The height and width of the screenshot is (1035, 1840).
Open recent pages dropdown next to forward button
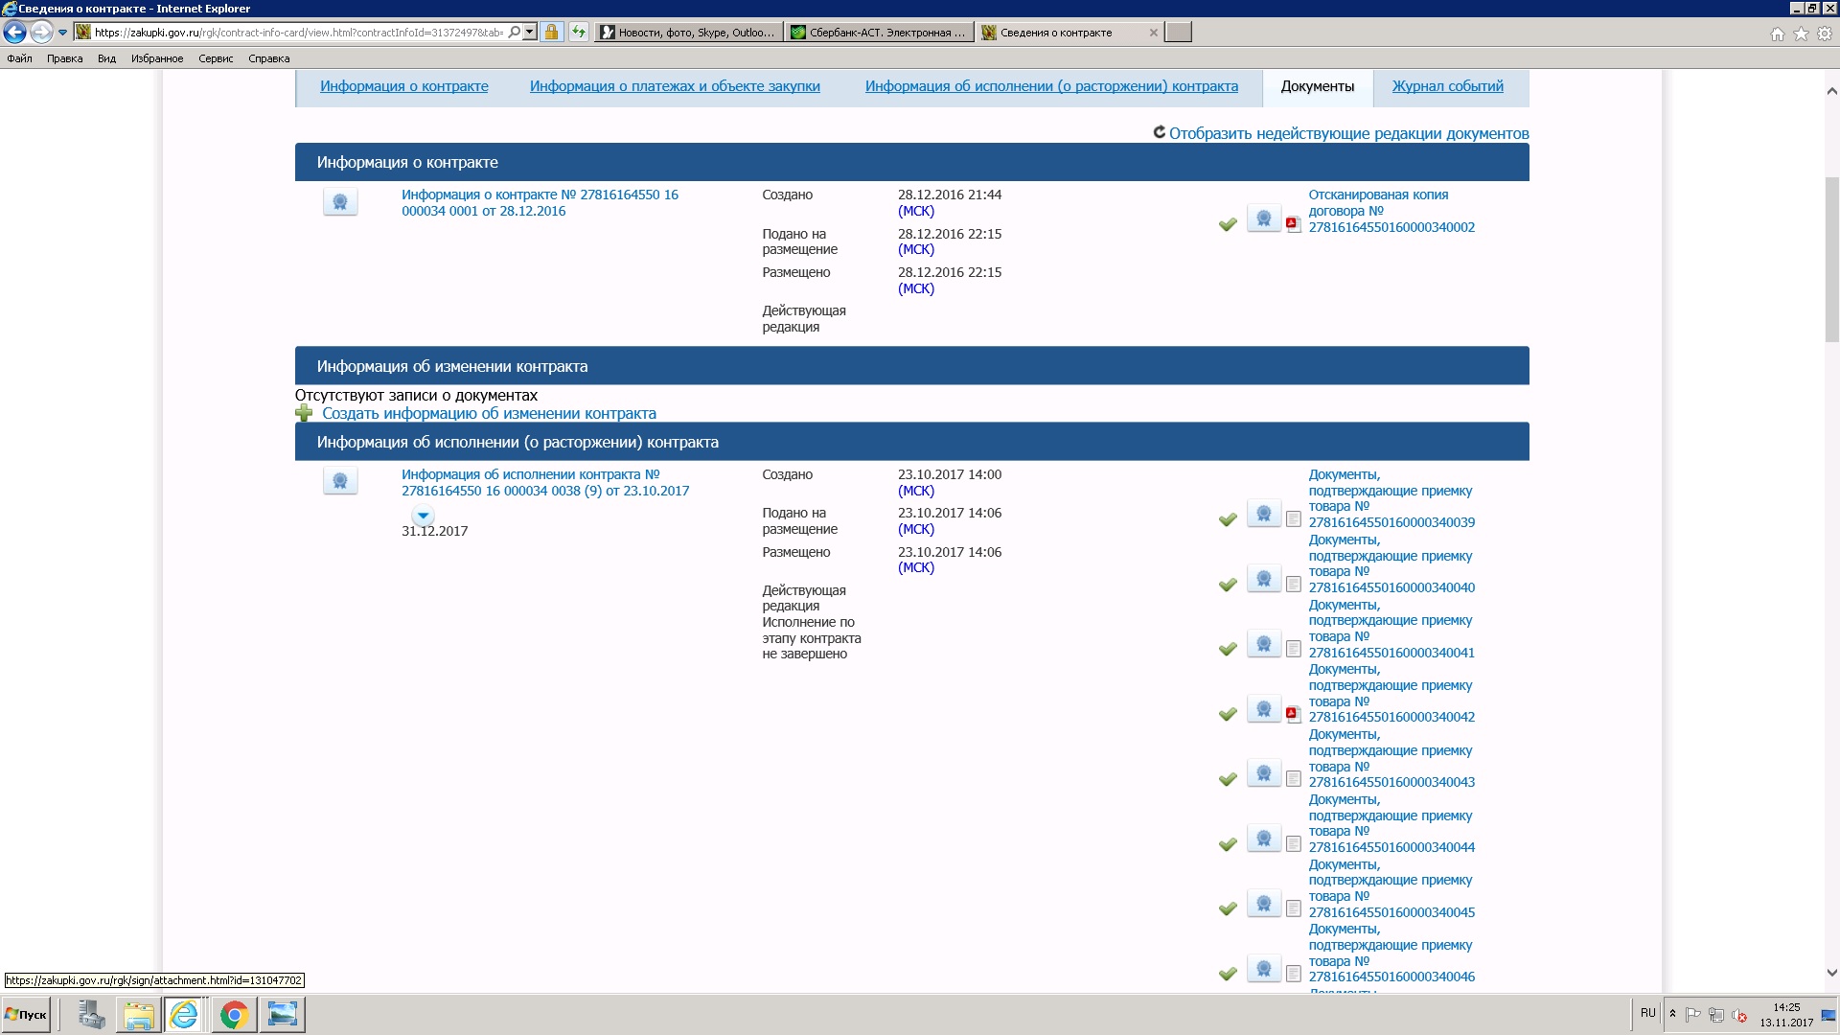click(63, 33)
